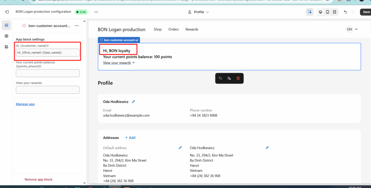This screenshot has height=188, width=371.
Task: Open the Apps panel in the left sidebar
Action: pos(7,47)
